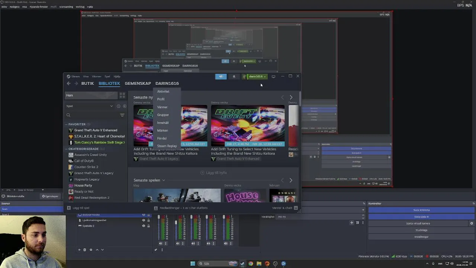Open Chrome from the Windows taskbar
The image size is (476, 268).
click(x=251, y=264)
